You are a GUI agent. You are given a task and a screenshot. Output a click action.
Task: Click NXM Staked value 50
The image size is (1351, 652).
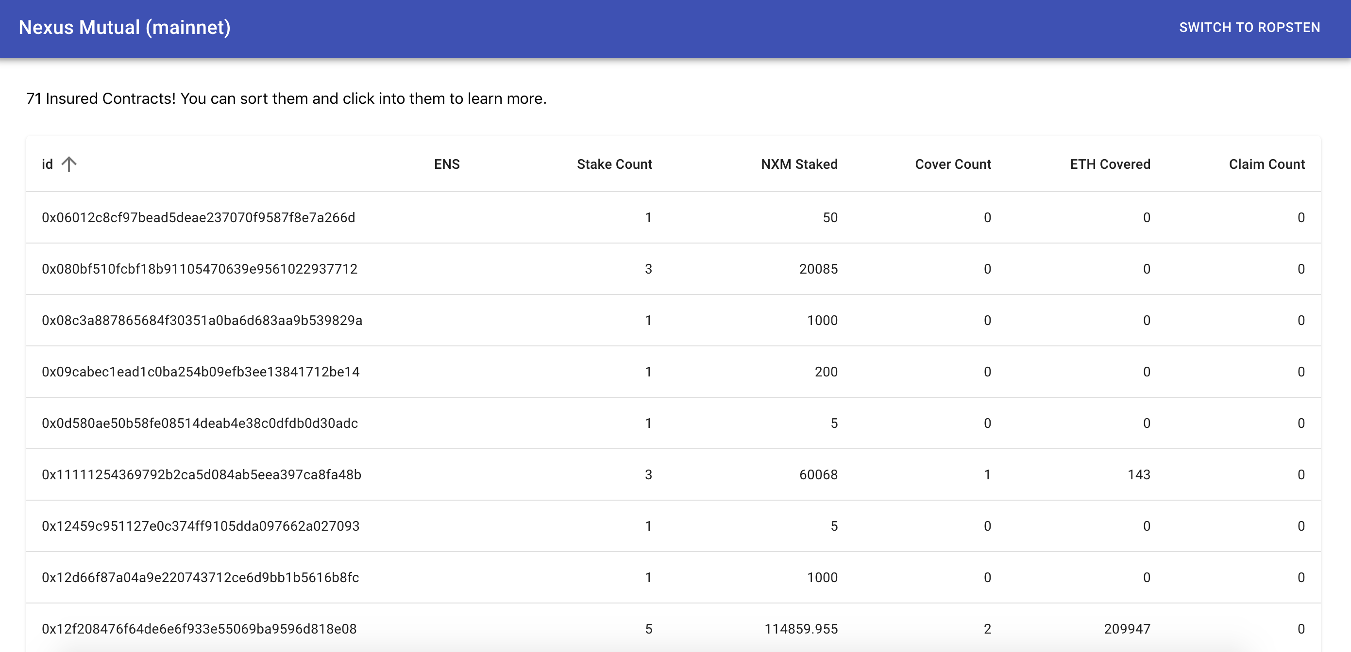tap(830, 217)
